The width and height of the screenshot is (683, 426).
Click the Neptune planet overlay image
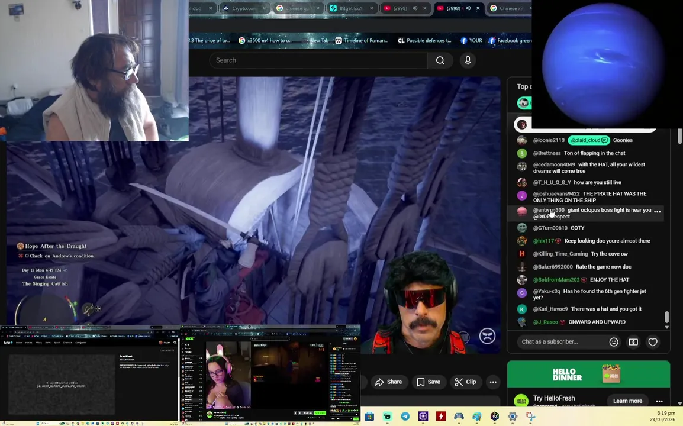click(x=603, y=64)
